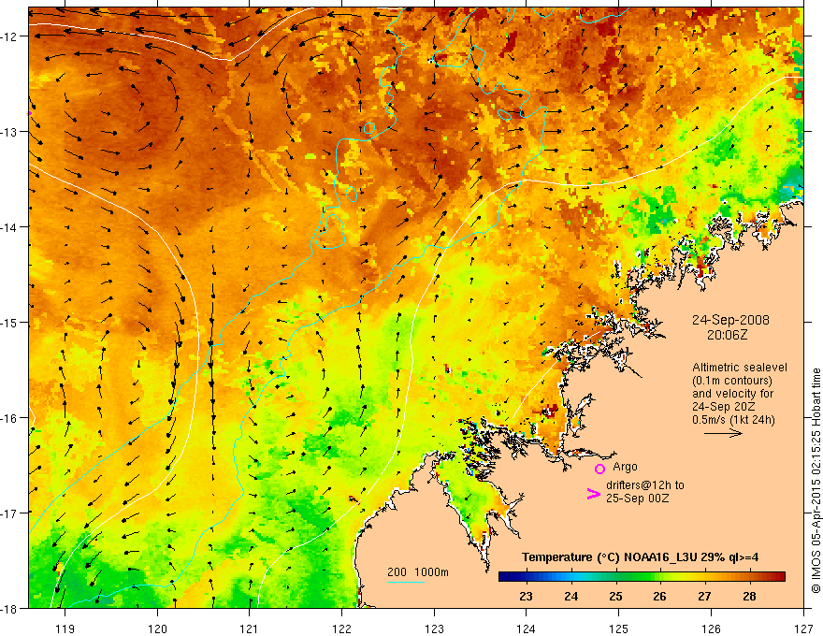Click the color bar tick label 23
This screenshot has height=636, width=823.
(x=526, y=596)
